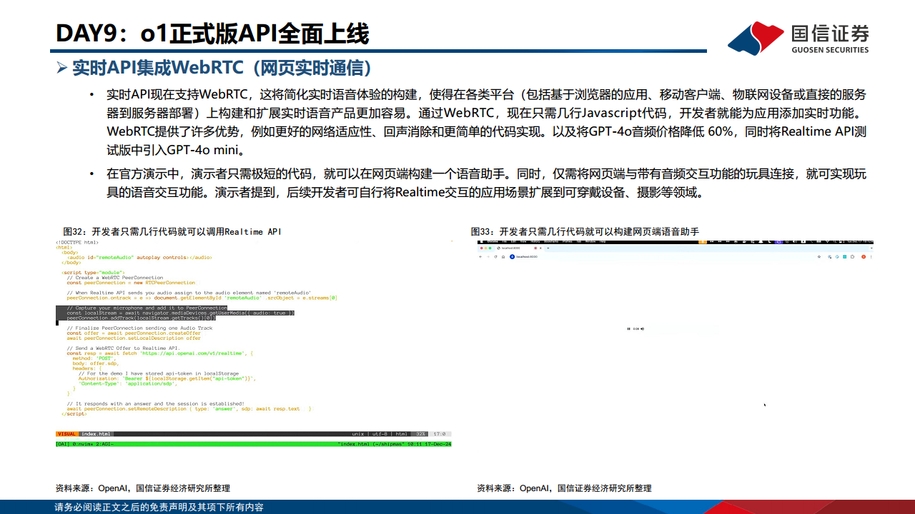Open the Chrome menu in menu bar
The width and height of the screenshot is (915, 514).
(493, 241)
